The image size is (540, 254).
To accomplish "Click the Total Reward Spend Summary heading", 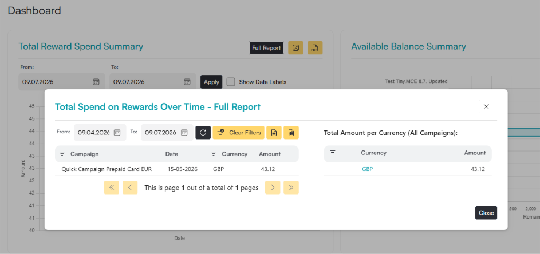I will [x=81, y=46].
